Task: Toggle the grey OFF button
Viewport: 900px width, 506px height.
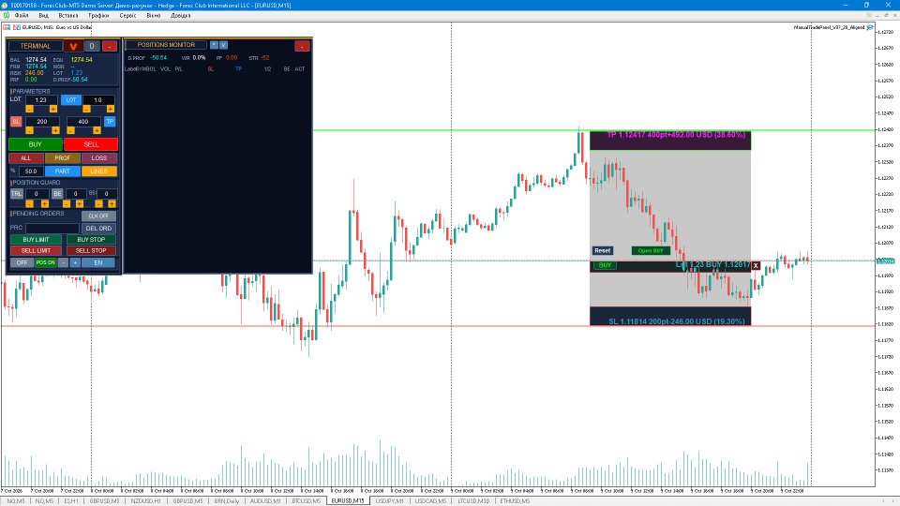Action: (22, 262)
